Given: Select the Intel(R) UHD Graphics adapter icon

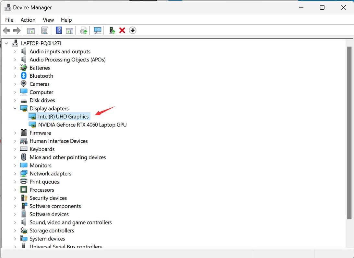Looking at the screenshot, I should pos(32,117).
